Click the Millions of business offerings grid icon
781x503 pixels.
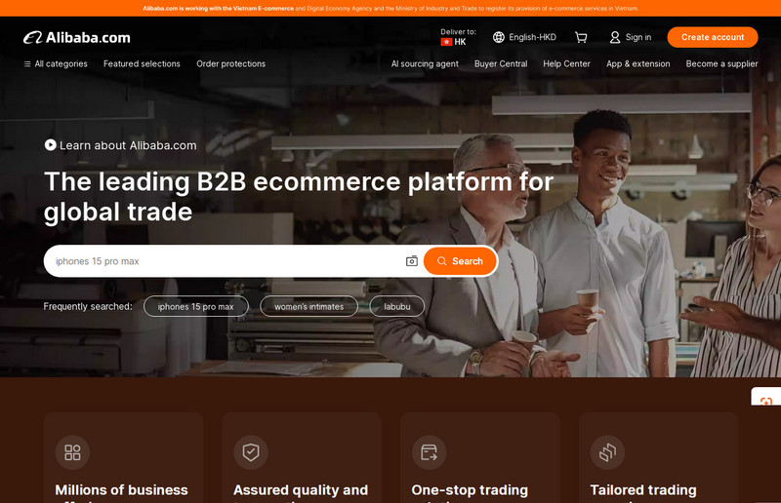click(72, 452)
